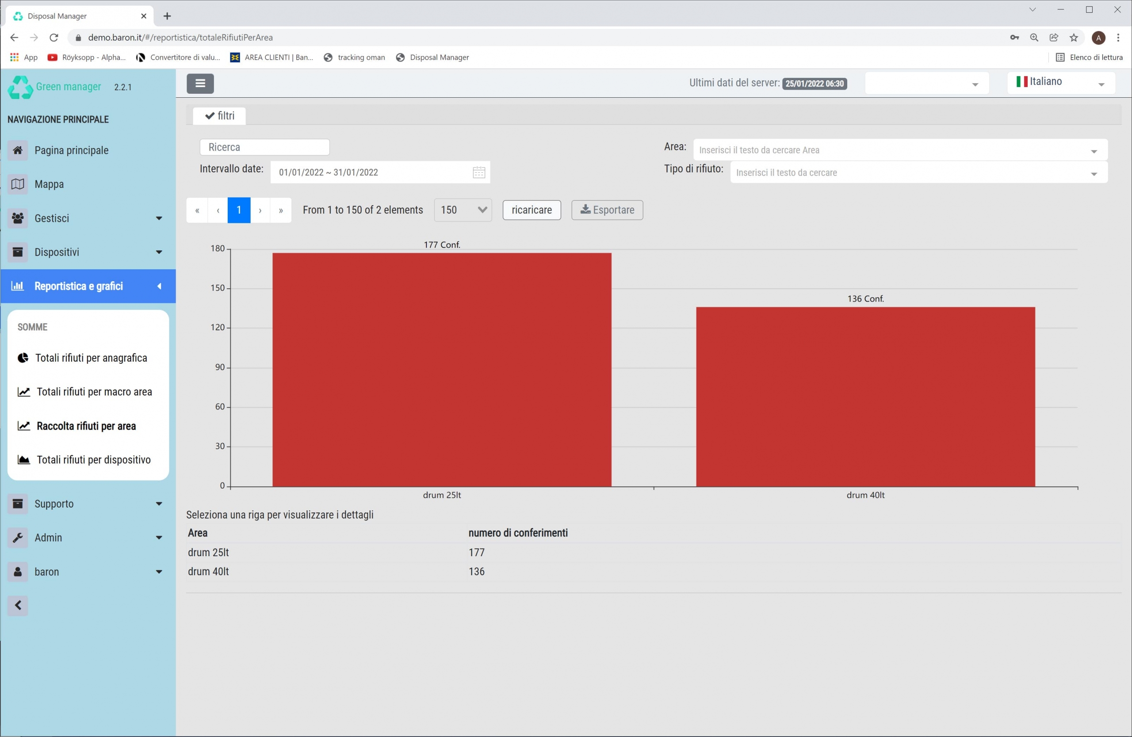Go to first page of results

click(197, 210)
